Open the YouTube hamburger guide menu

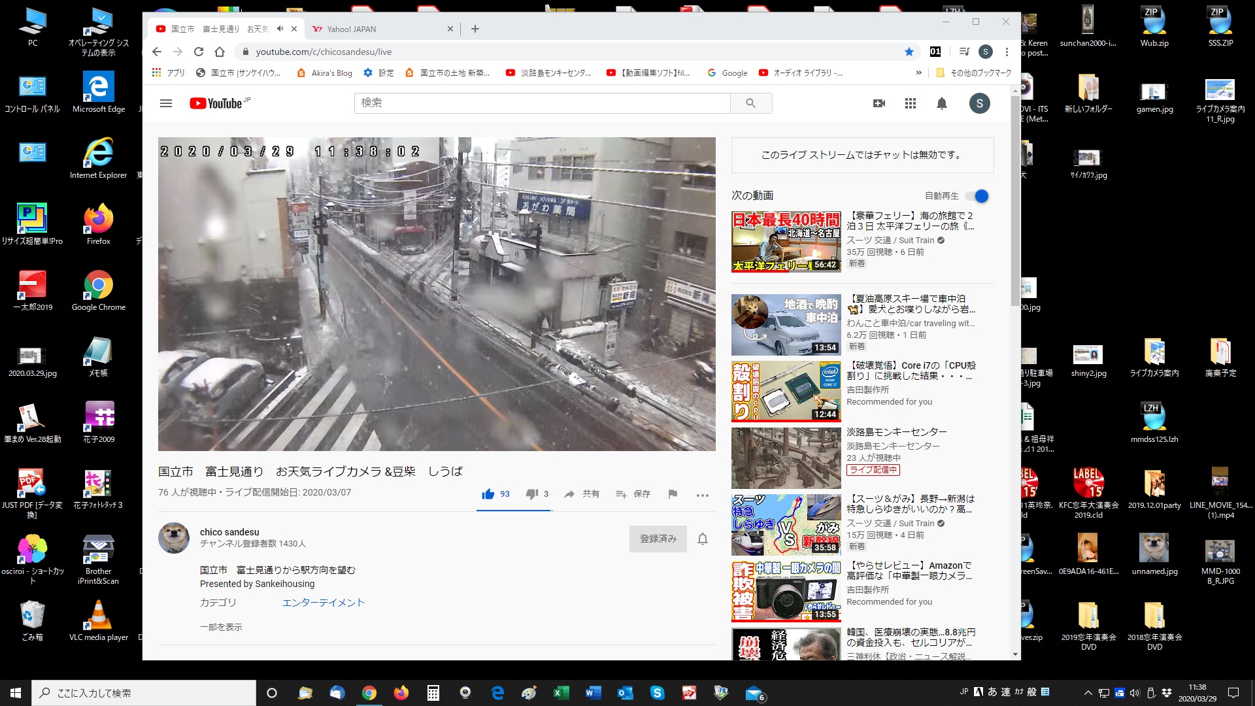point(166,103)
